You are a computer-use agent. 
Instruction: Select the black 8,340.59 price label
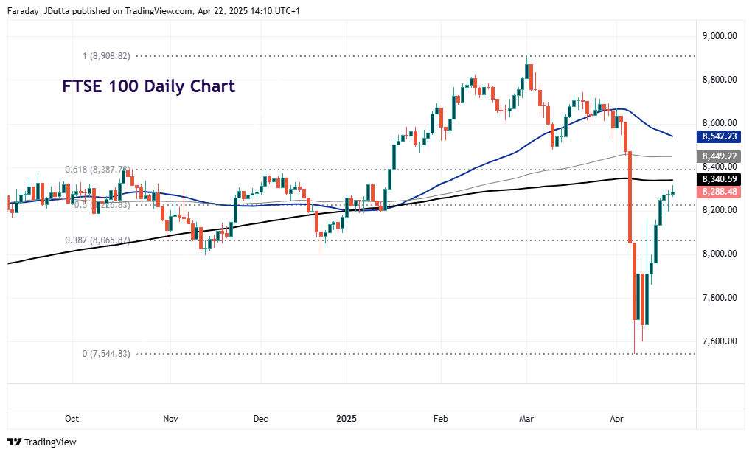(719, 178)
